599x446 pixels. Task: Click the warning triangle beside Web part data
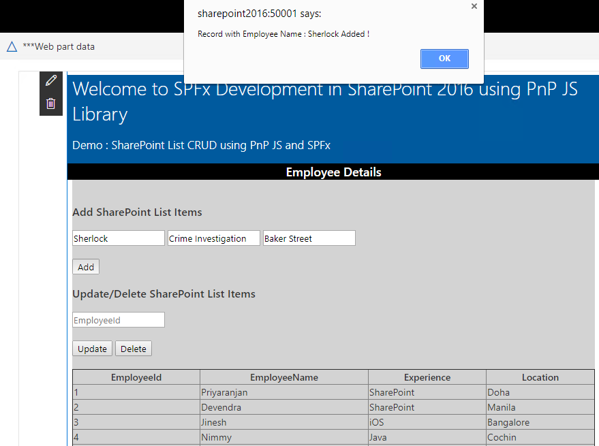(x=12, y=46)
